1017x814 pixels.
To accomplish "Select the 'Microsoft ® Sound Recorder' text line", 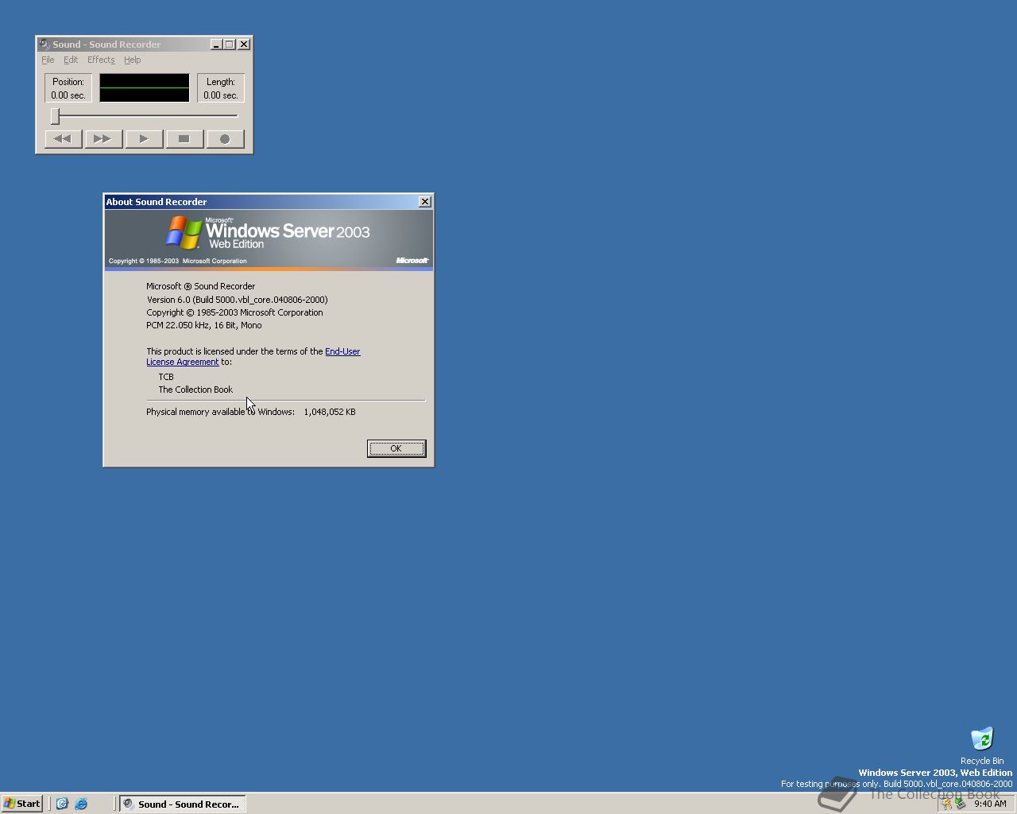I will 201,286.
